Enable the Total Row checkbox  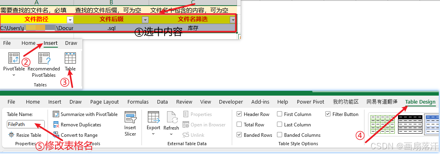click(x=239, y=124)
